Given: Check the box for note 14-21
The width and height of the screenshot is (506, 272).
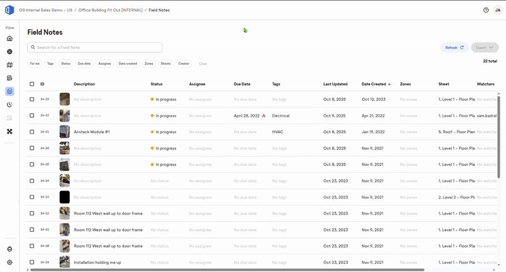Looking at the screenshot, I should [x=32, y=132].
